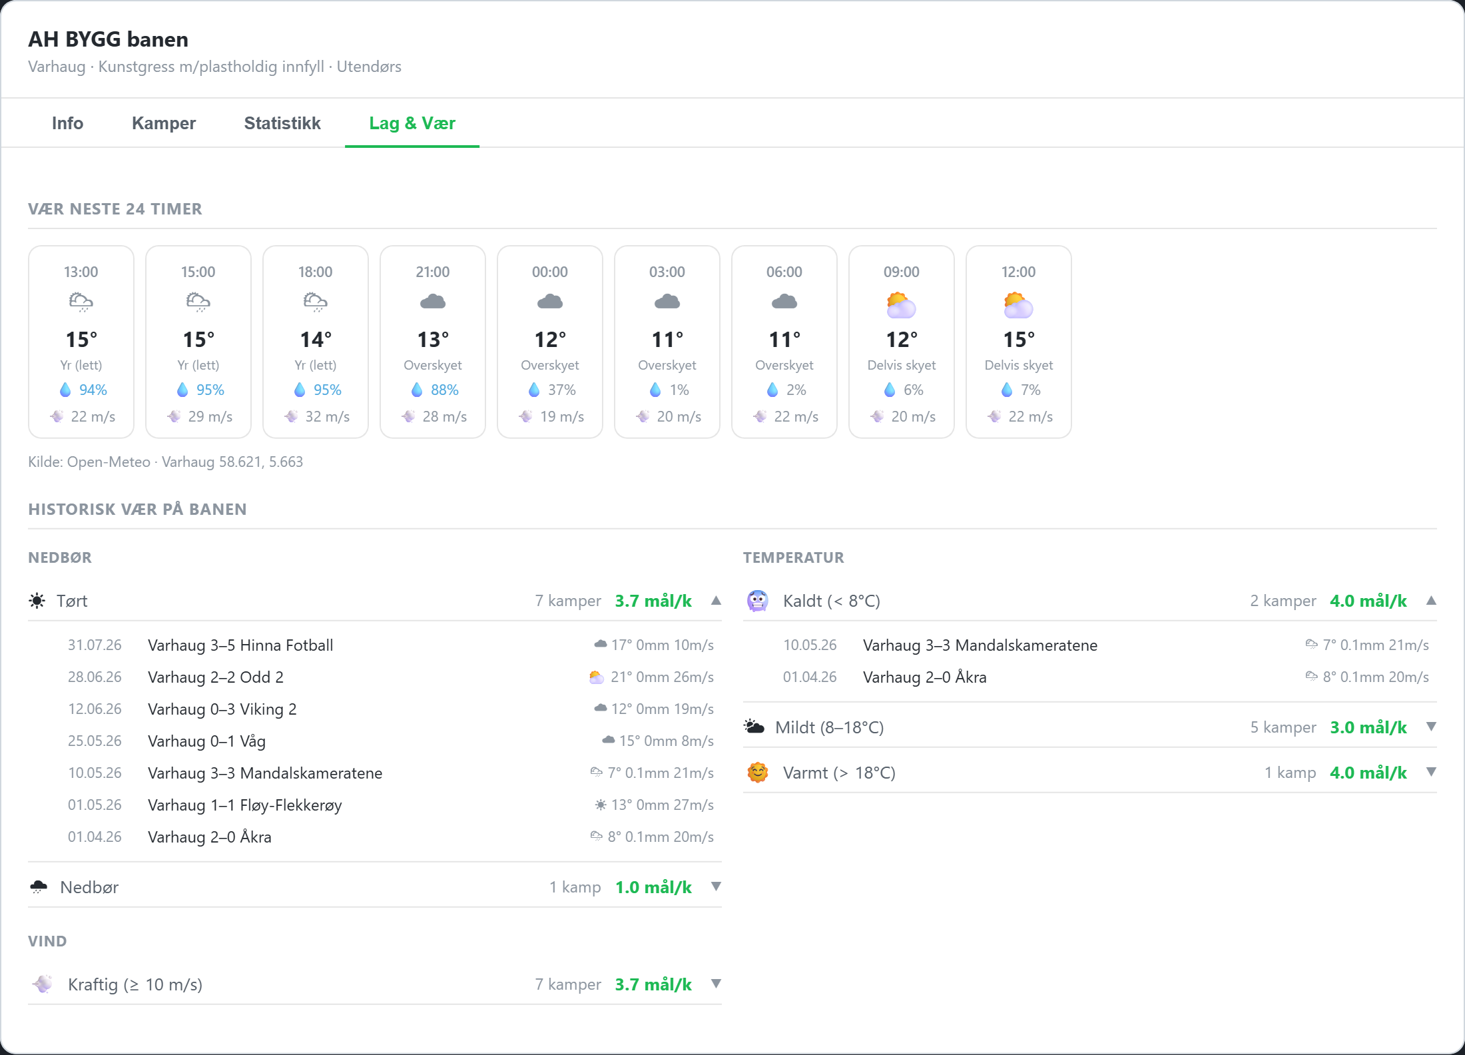Open the Statistikk tab
Image resolution: width=1465 pixels, height=1055 pixels.
[282, 123]
